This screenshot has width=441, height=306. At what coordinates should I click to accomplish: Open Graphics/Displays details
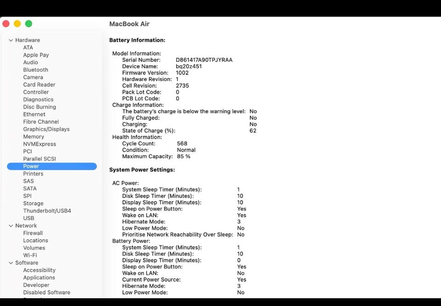coord(46,129)
